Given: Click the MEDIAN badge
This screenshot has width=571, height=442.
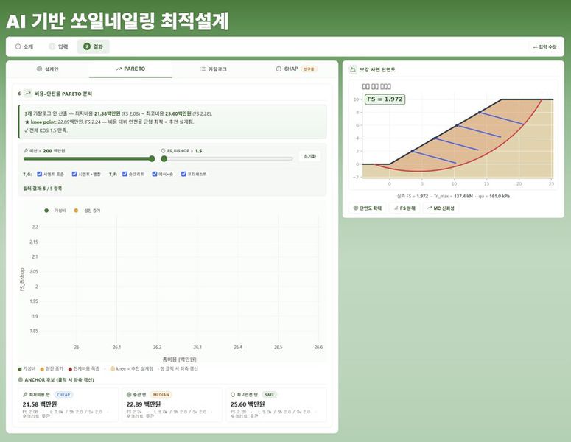Looking at the screenshot, I should (161, 395).
